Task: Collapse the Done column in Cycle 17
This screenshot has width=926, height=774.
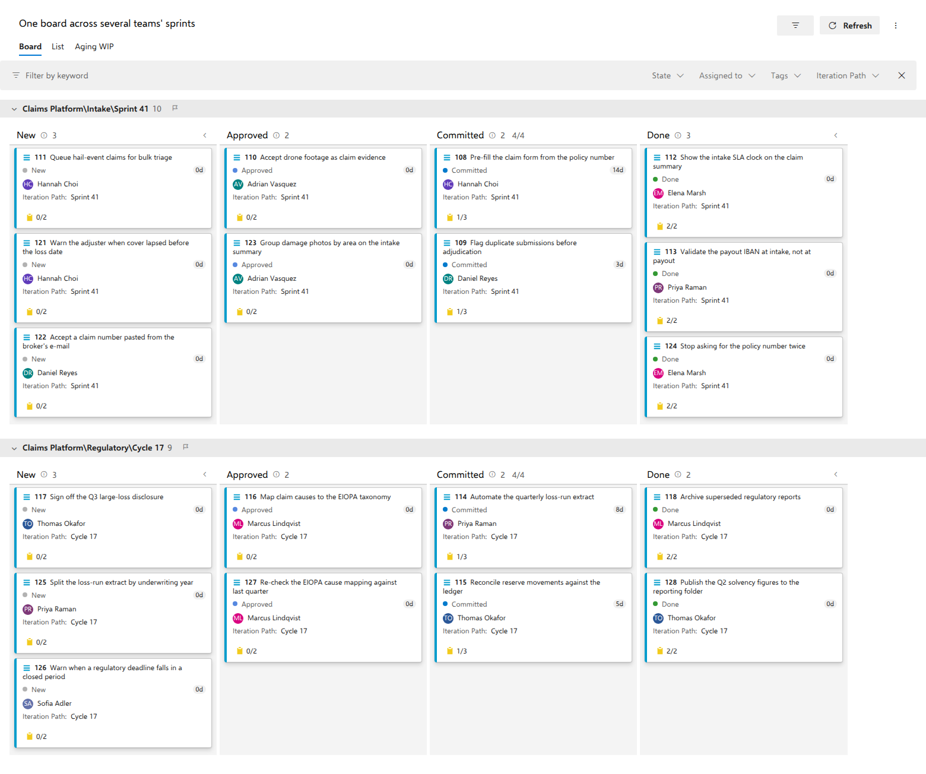Action: point(835,474)
